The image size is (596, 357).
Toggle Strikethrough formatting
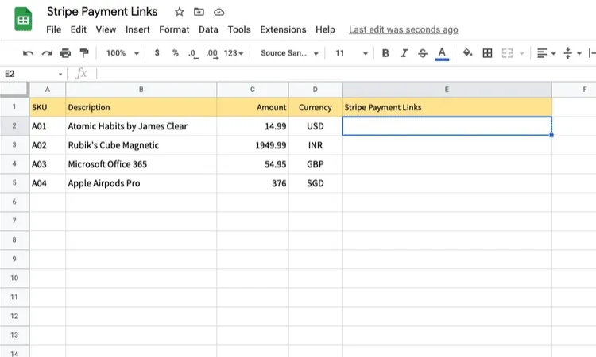[423, 53]
